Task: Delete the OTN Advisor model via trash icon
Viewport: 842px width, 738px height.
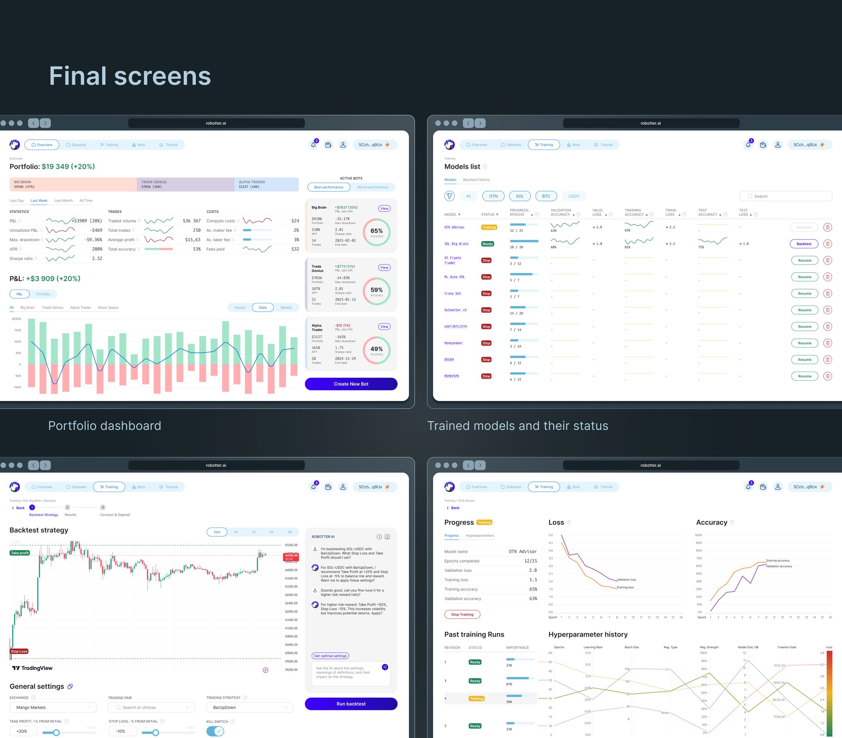Action: 827,227
